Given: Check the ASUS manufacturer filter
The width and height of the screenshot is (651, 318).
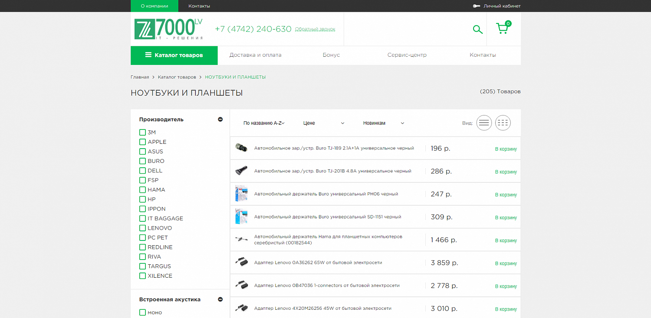Looking at the screenshot, I should [x=142, y=151].
